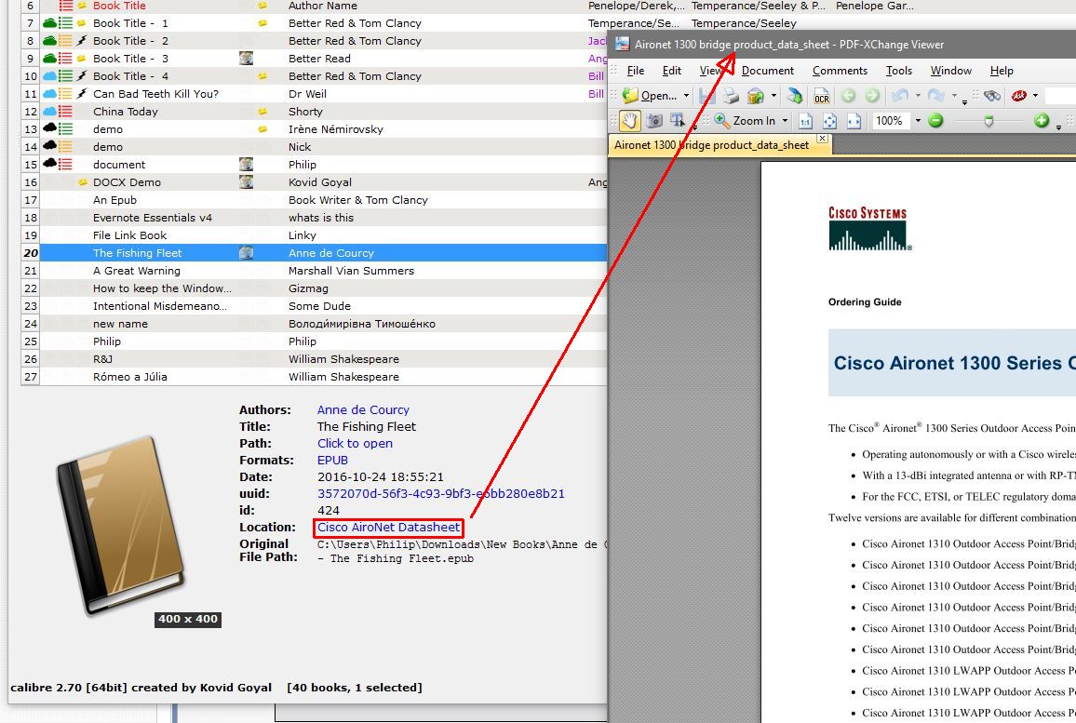
Task: Go to next view with green forward arrow
Action: coord(872,96)
